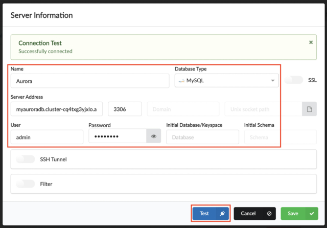The height and width of the screenshot is (228, 327).
Task: Click the server address host field
Action: click(57, 109)
